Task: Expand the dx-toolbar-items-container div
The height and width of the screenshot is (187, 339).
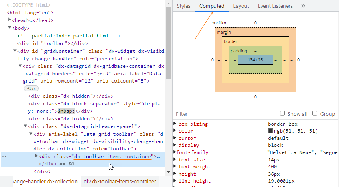Action: pos(36,156)
